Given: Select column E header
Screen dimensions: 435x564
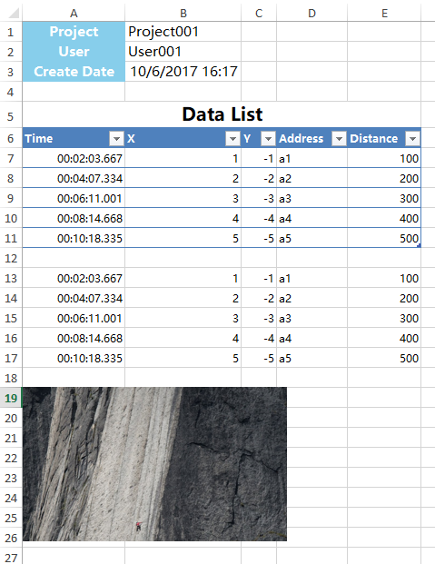Looking at the screenshot, I should [384, 14].
